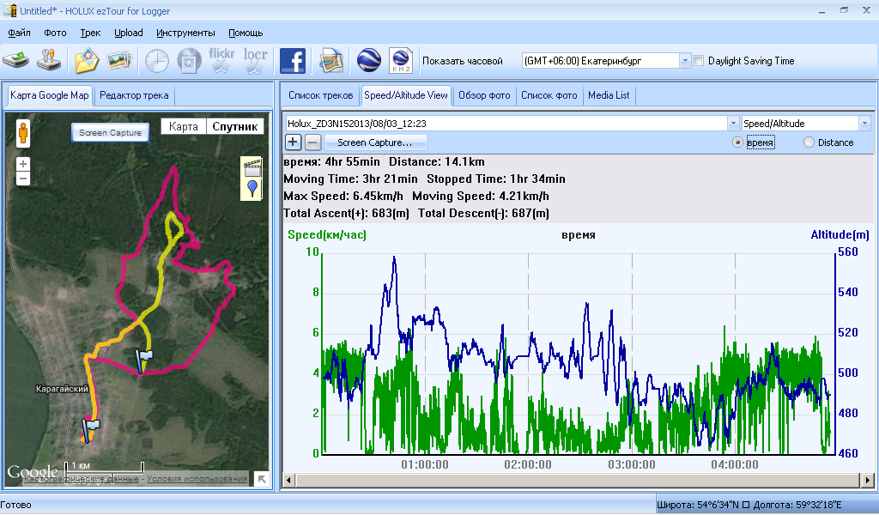Click Screen Capture button on the map
879x515 pixels.
tap(110, 132)
